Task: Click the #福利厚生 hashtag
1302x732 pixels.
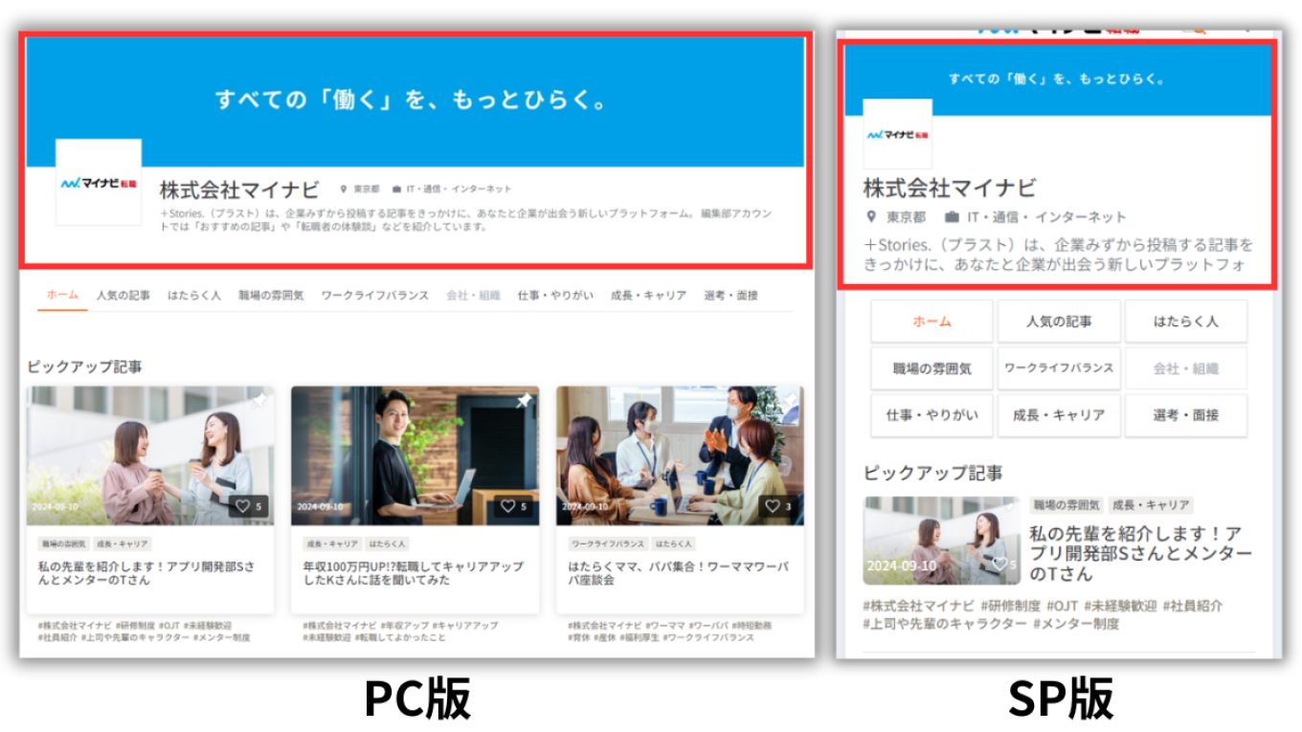Action: click(x=640, y=637)
